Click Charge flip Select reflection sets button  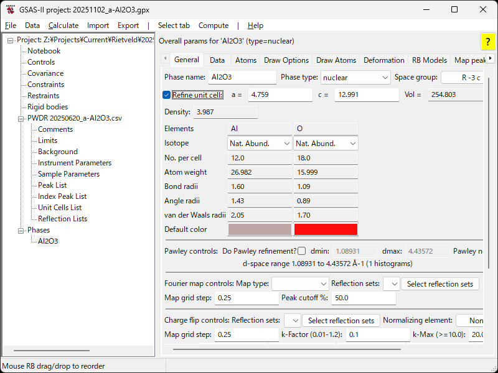[341, 321]
